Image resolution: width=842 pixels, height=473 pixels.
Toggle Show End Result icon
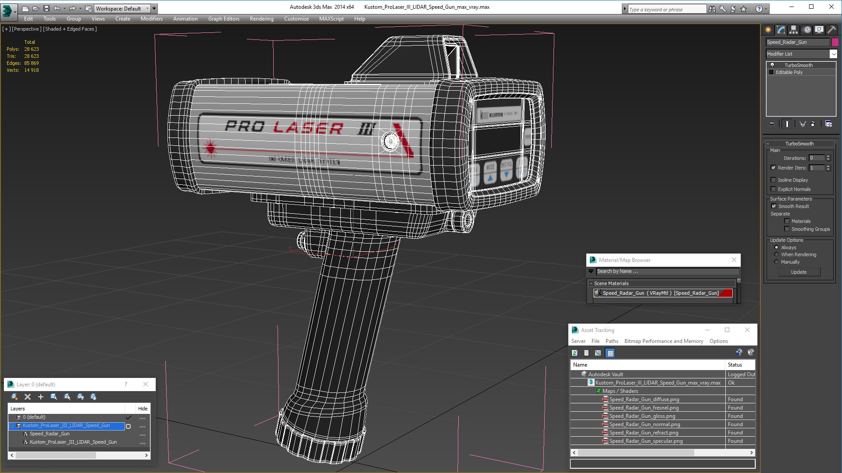[787, 124]
